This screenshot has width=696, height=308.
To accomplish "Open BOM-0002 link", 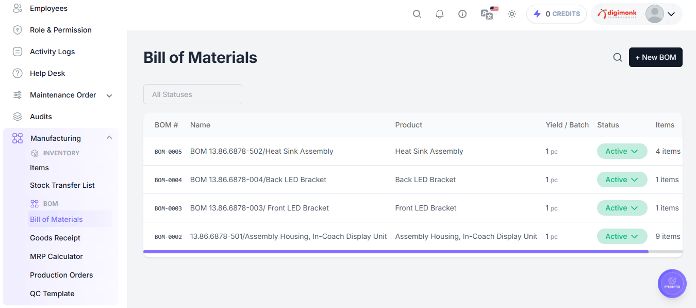I will (168, 237).
